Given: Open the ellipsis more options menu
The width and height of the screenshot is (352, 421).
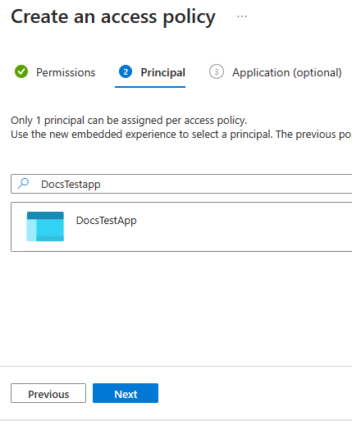Looking at the screenshot, I should coord(242,16).
